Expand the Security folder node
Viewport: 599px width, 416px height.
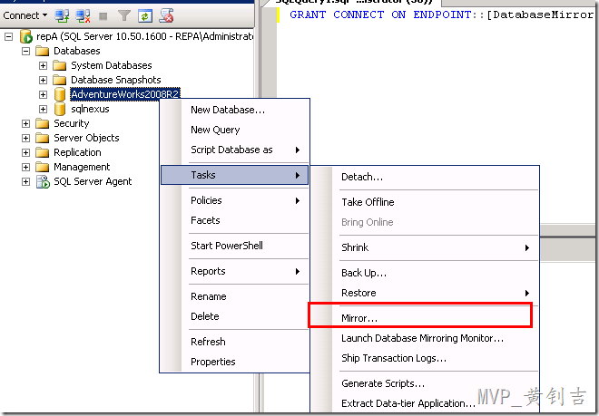pyautogui.click(x=25, y=123)
